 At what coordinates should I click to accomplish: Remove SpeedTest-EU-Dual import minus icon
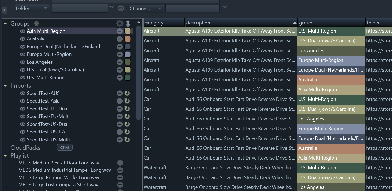(120, 109)
